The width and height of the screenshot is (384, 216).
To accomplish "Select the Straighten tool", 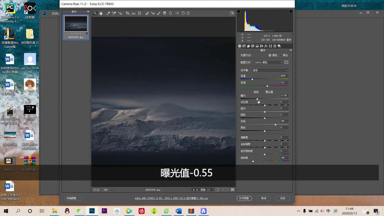I will point(133,13).
